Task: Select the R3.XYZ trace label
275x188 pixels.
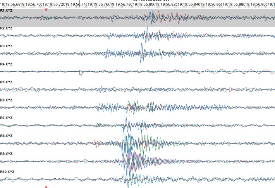Action: [7, 46]
